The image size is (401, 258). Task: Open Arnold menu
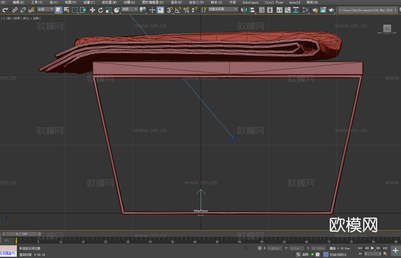295,2
